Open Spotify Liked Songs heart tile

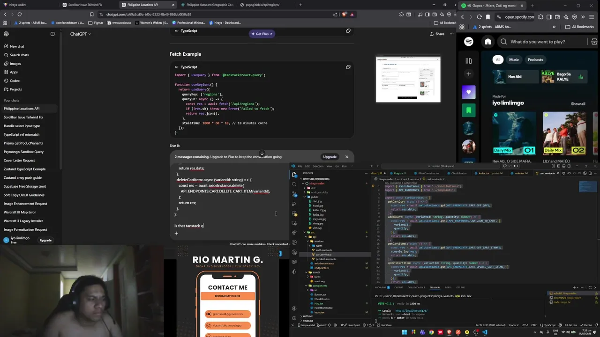(468, 92)
